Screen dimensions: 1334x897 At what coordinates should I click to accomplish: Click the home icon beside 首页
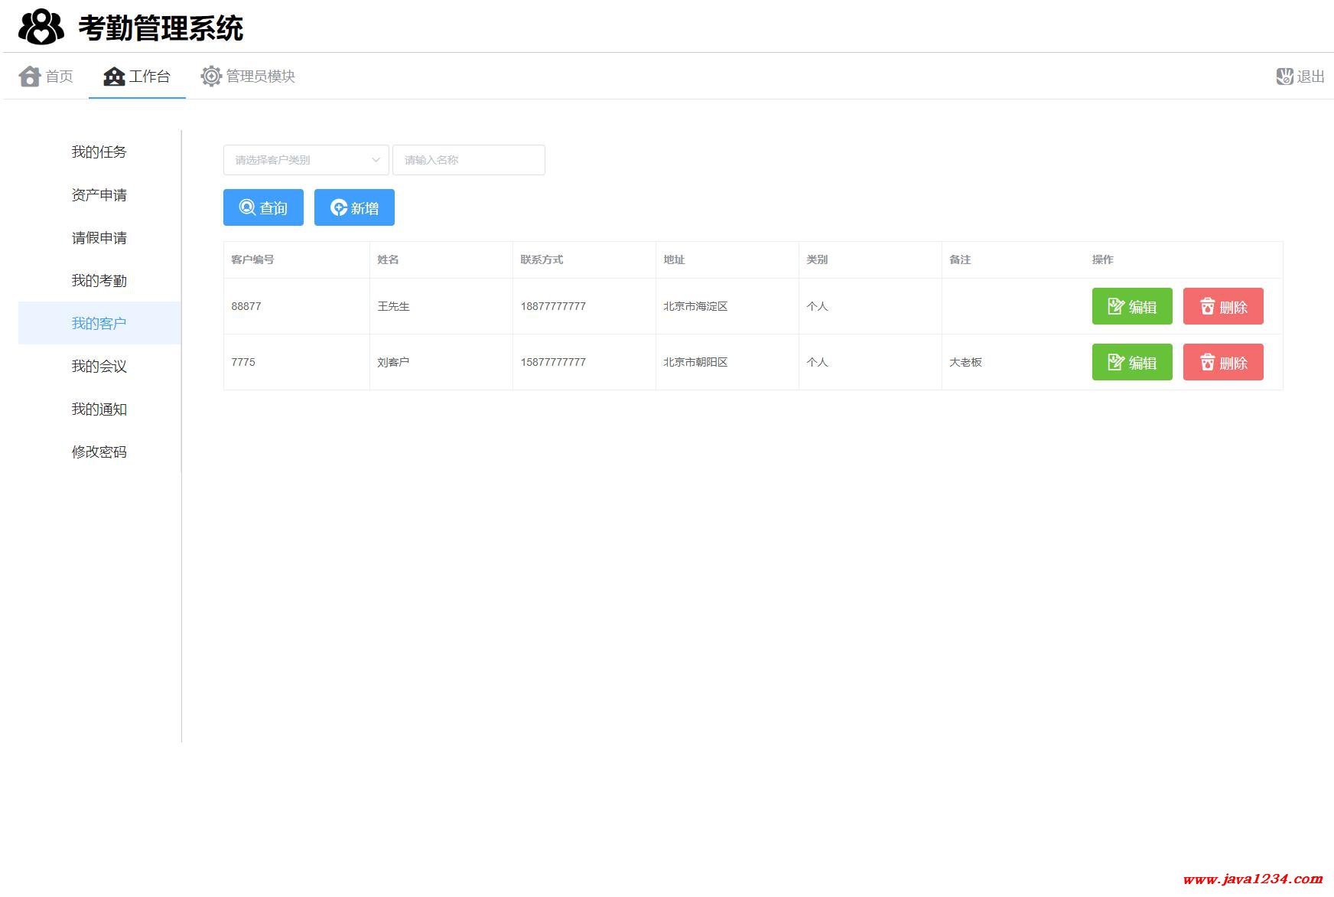[x=30, y=77]
